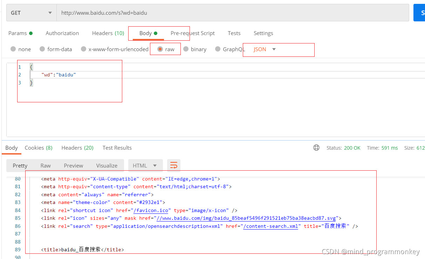The width and height of the screenshot is (425, 259).
Task: Switch to the Raw response view
Action: click(46, 165)
